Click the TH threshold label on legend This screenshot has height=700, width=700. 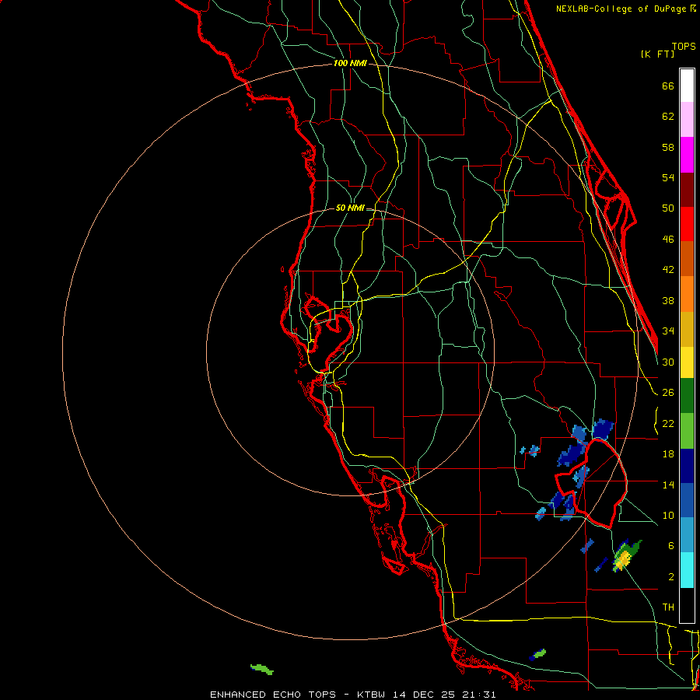(x=668, y=607)
